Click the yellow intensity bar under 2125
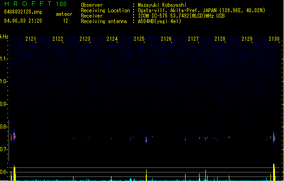Screen dimensions: 284x181 (146, 175)
